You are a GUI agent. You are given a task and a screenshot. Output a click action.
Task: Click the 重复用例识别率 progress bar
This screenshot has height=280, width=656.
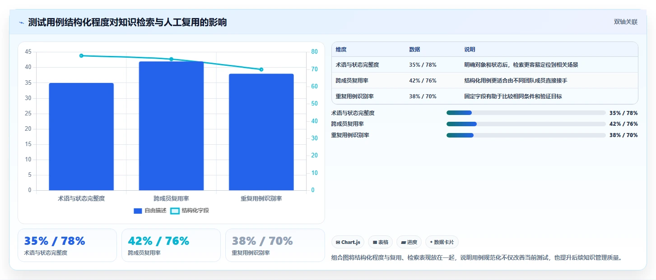point(526,135)
